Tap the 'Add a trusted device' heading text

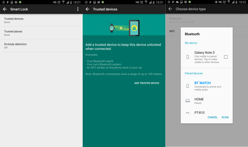pyautogui.click(x=123, y=47)
